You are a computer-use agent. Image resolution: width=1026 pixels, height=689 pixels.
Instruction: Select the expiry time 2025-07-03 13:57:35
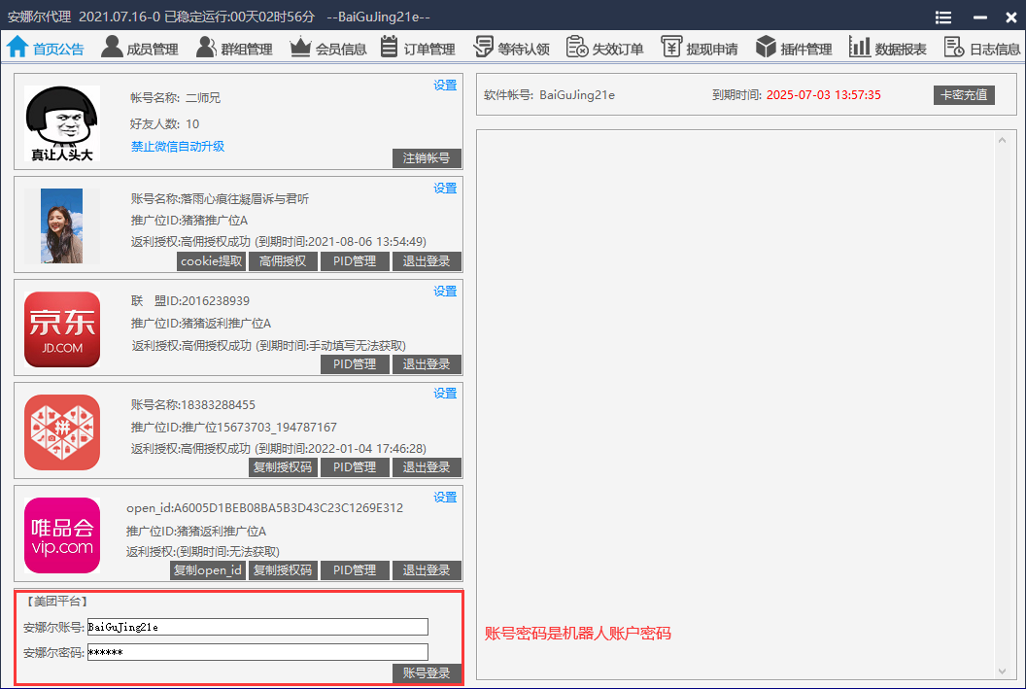pos(824,95)
